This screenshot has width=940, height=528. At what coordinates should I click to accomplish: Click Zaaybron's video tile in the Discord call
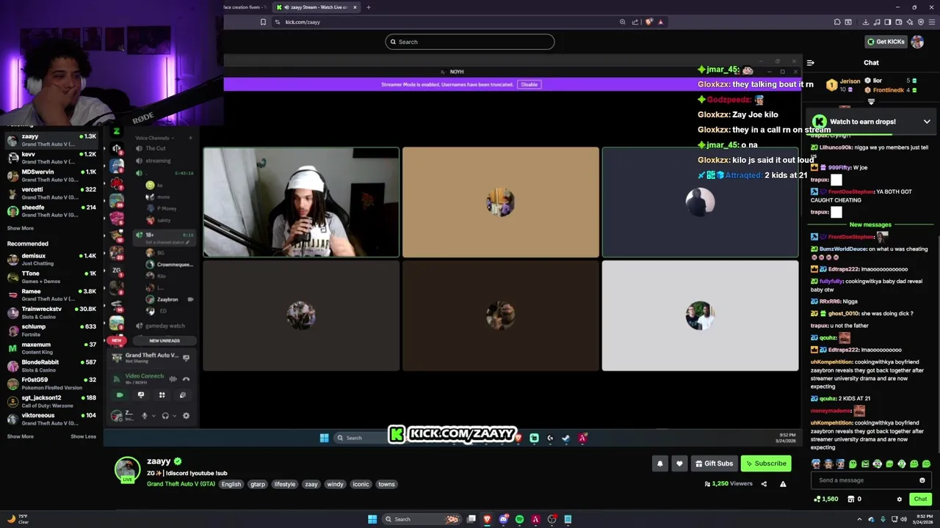click(301, 202)
